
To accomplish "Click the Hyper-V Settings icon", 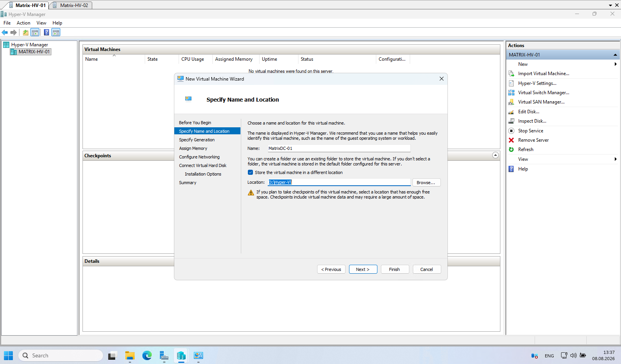I will [x=511, y=83].
